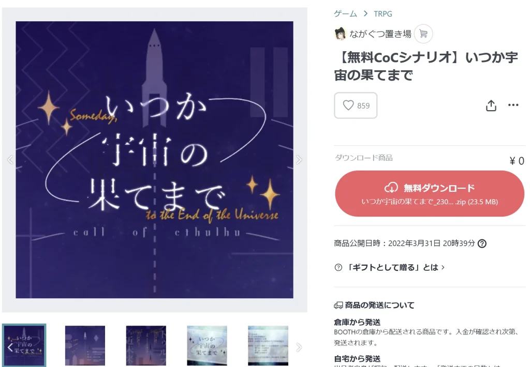Open the ゲーム breadcrumb category
Image resolution: width=530 pixels, height=367 pixels.
tap(345, 14)
